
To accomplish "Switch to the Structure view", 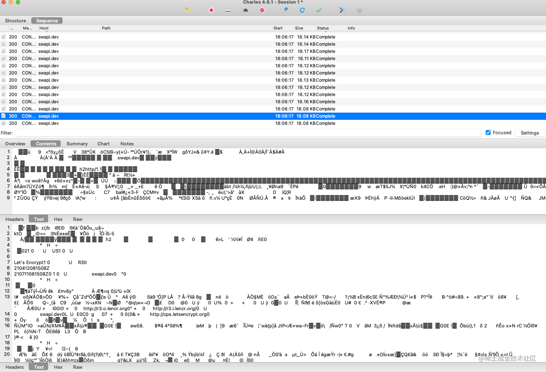I will coord(15,21).
